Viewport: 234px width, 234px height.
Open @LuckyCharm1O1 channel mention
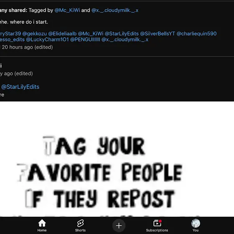point(47,40)
